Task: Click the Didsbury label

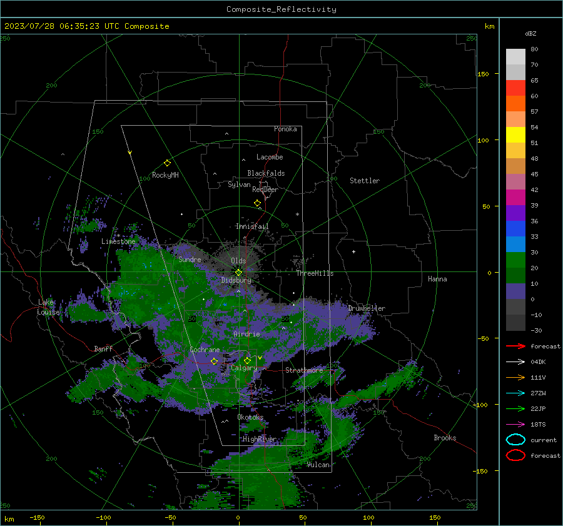Action: click(x=236, y=280)
